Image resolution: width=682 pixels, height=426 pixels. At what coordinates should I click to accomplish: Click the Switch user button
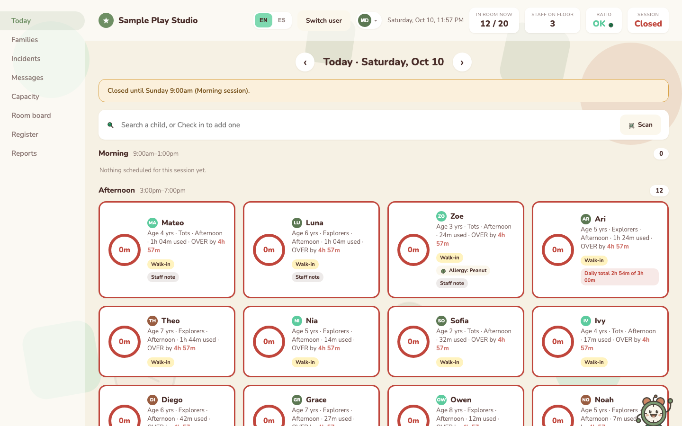coord(324,20)
